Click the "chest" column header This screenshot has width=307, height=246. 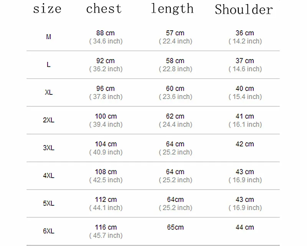coord(104,9)
